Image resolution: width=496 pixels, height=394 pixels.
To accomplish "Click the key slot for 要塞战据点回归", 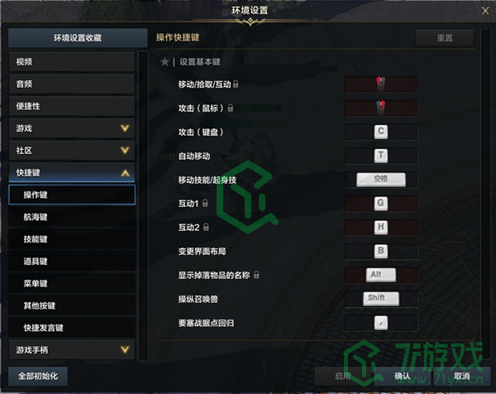I will pos(381,323).
